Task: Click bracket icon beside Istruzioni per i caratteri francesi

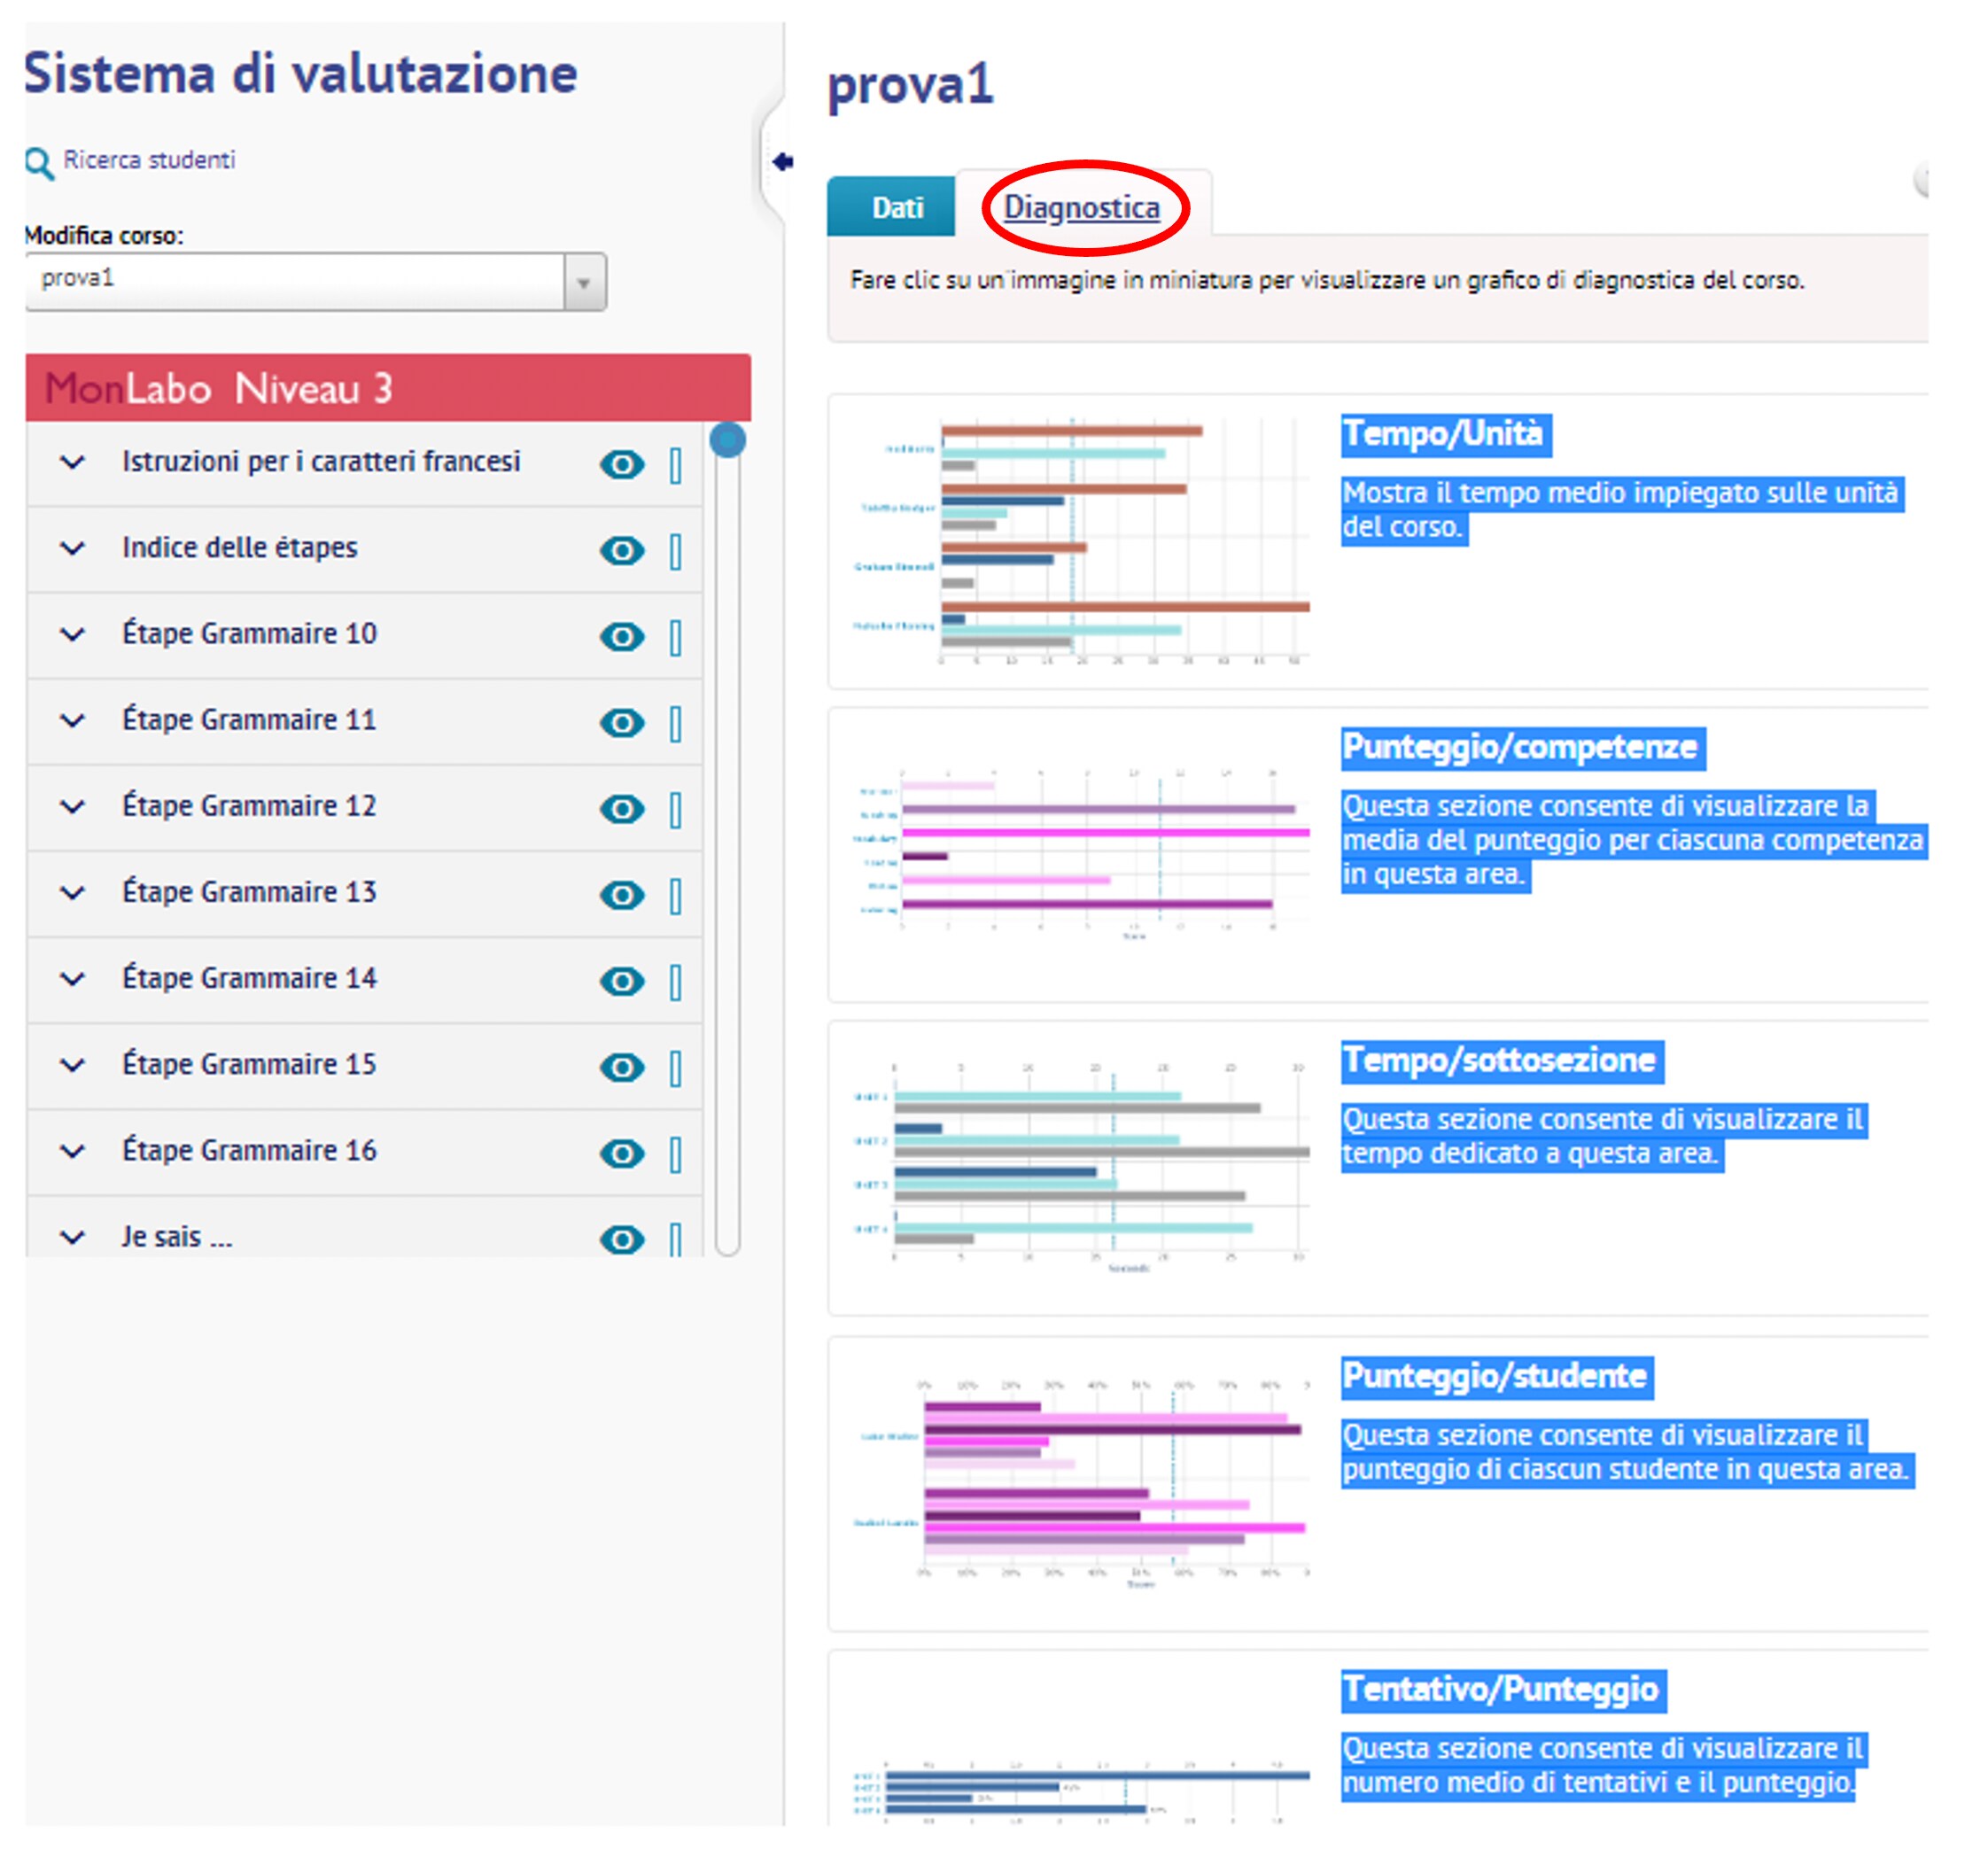Action: pos(676,465)
